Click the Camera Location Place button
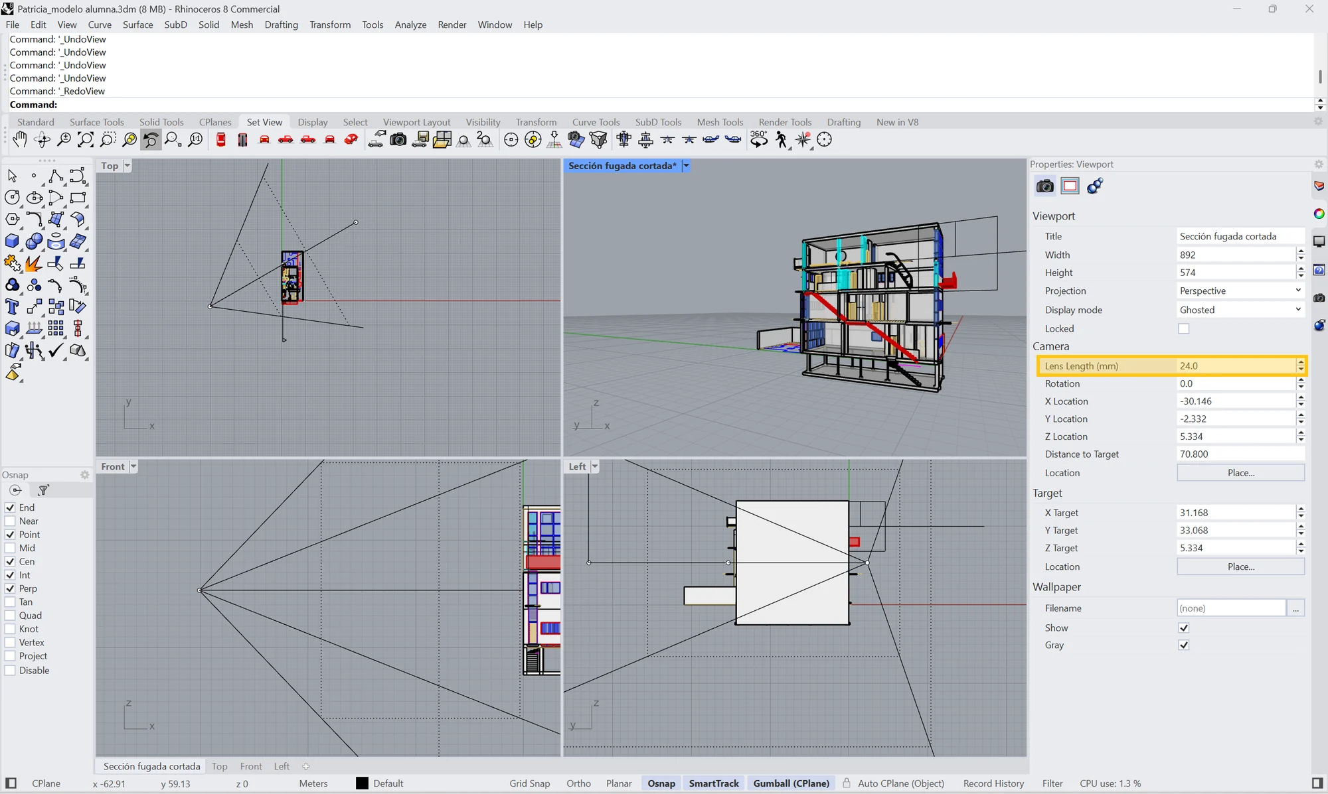The height and width of the screenshot is (794, 1328). tap(1240, 473)
